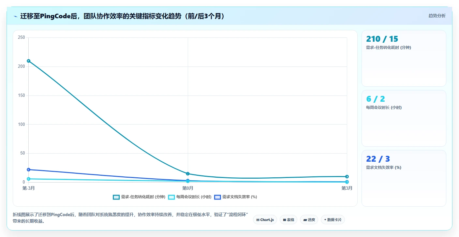The height and width of the screenshot is (237, 459).
Task: Click the 210 data point at 第-3月
Action: (x=29, y=61)
